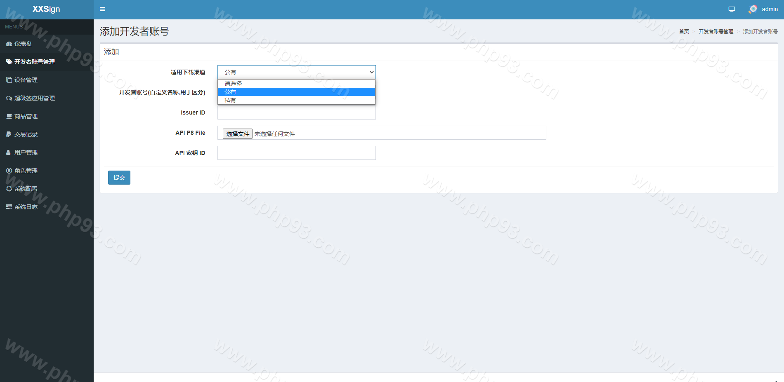784x382 pixels.
Task: Click the tag icon for 开发者账号管理
Action: pyautogui.click(x=9, y=62)
